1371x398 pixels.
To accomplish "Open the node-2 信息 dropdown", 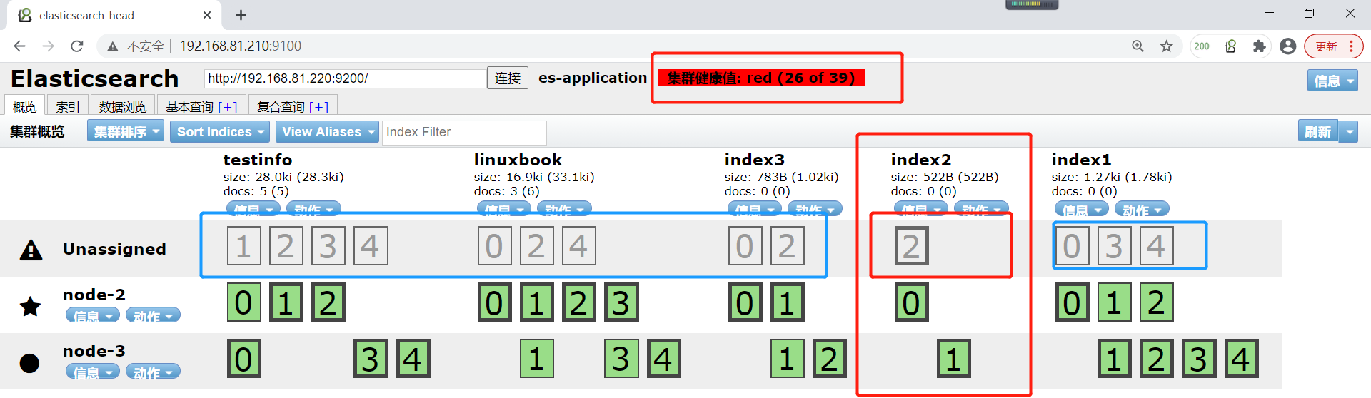I will 93,316.
